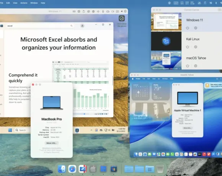Open the Help menu in top menu bar
Screen dimensions: 222x176
click(x=43, y=3)
